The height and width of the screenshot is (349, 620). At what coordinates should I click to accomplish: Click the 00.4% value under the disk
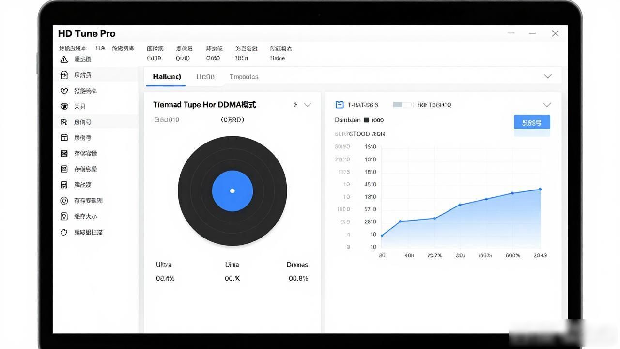165,278
